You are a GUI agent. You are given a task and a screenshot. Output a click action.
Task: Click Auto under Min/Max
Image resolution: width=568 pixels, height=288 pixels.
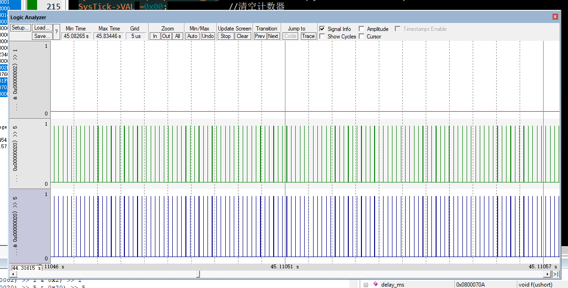click(x=192, y=36)
